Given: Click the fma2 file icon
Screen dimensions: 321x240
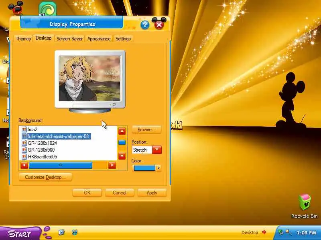Looking at the screenshot, I should click(x=24, y=129).
